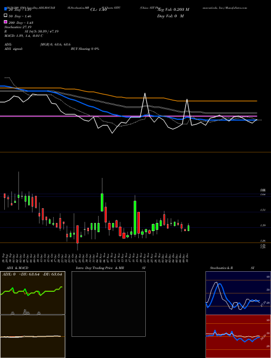Click the 'Stochastics & R' panel title

(221, 268)
